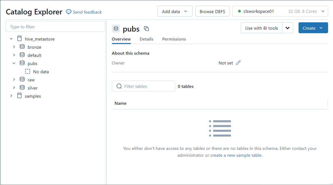The image size is (333, 185).
Task: Open the Use with BI tools arrow menu
Action: tap(287, 28)
